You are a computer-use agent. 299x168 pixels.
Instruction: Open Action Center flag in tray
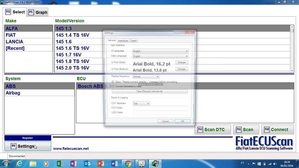(254, 164)
